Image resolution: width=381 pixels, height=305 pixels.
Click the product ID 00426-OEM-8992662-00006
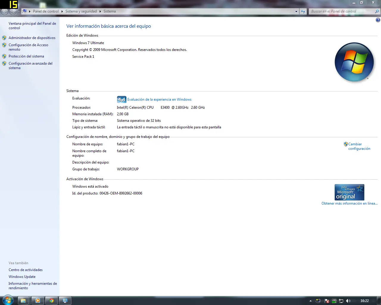tap(121, 193)
